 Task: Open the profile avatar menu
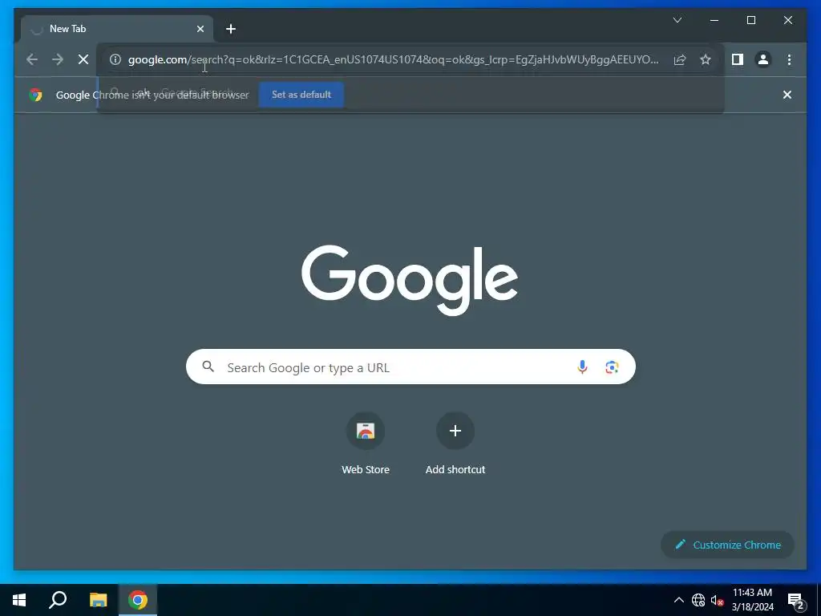763,59
